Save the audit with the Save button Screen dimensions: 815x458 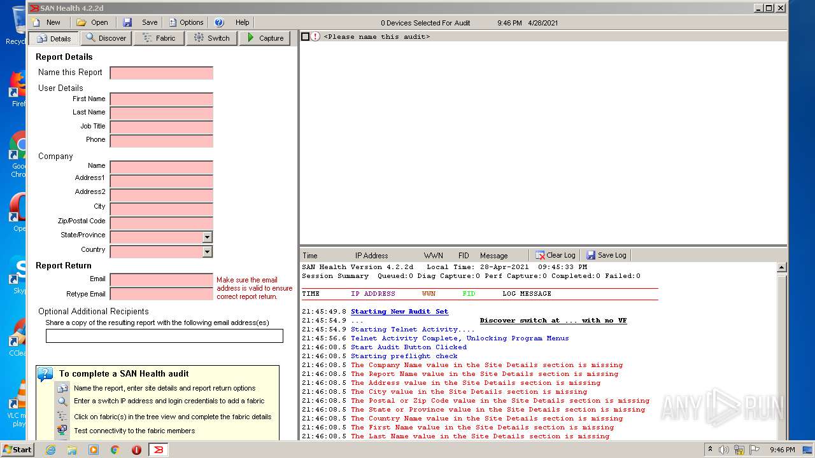(140, 22)
